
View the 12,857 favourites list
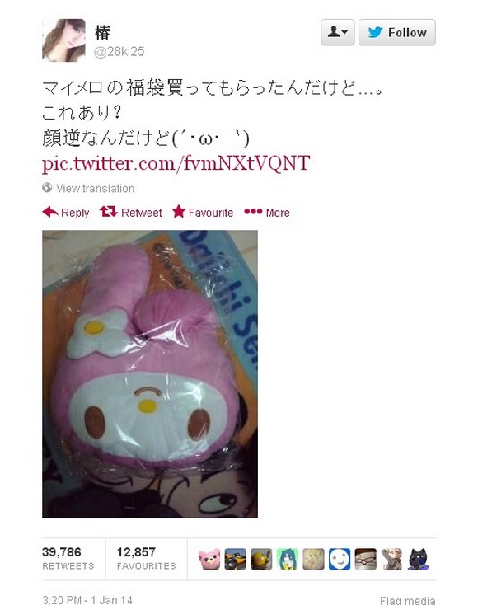tap(146, 558)
